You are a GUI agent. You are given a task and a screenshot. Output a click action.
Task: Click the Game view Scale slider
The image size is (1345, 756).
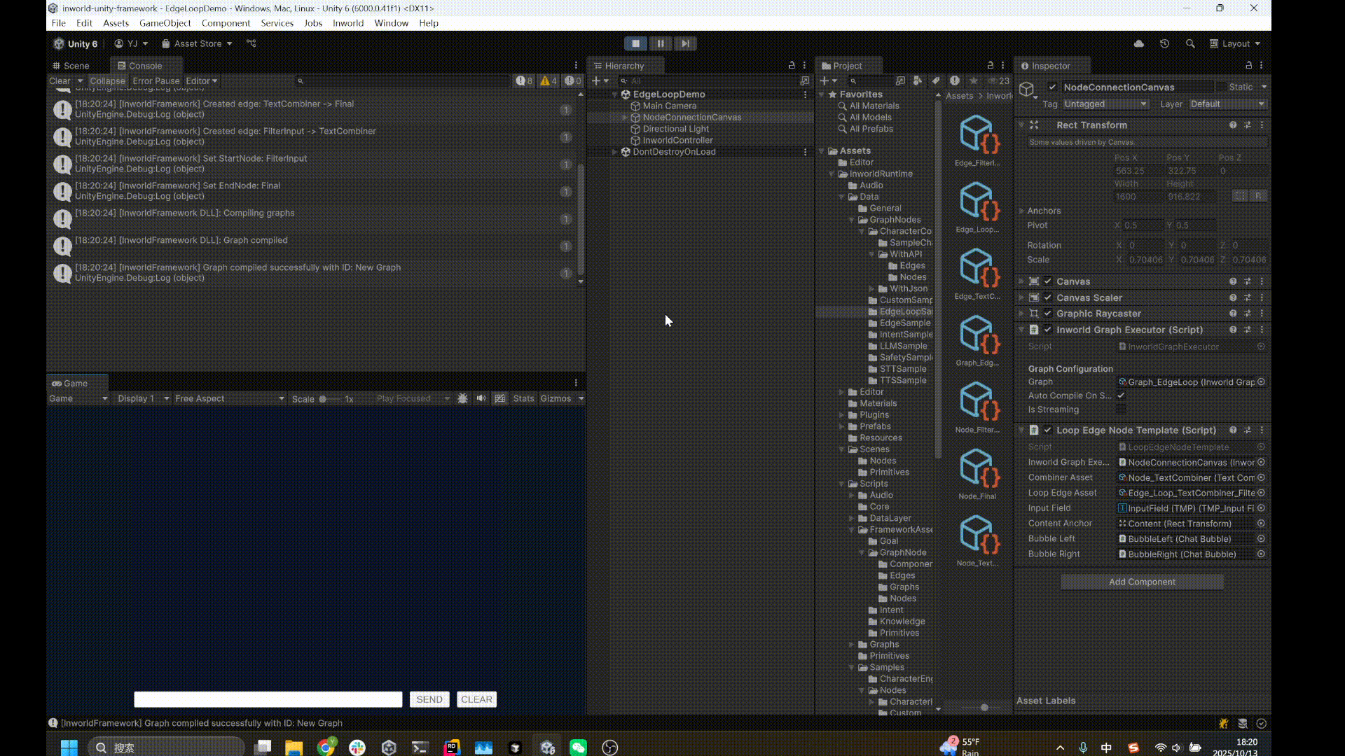(x=329, y=399)
